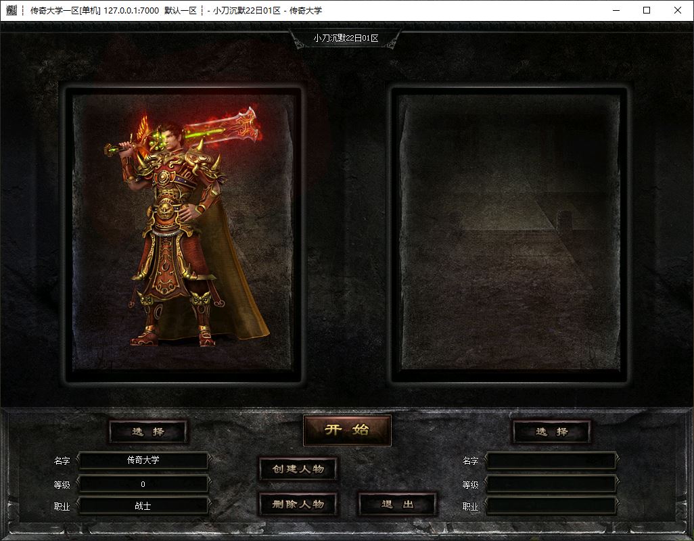This screenshot has height=541, width=694.
Task: Click the empty right 职业 field
Action: (x=551, y=506)
